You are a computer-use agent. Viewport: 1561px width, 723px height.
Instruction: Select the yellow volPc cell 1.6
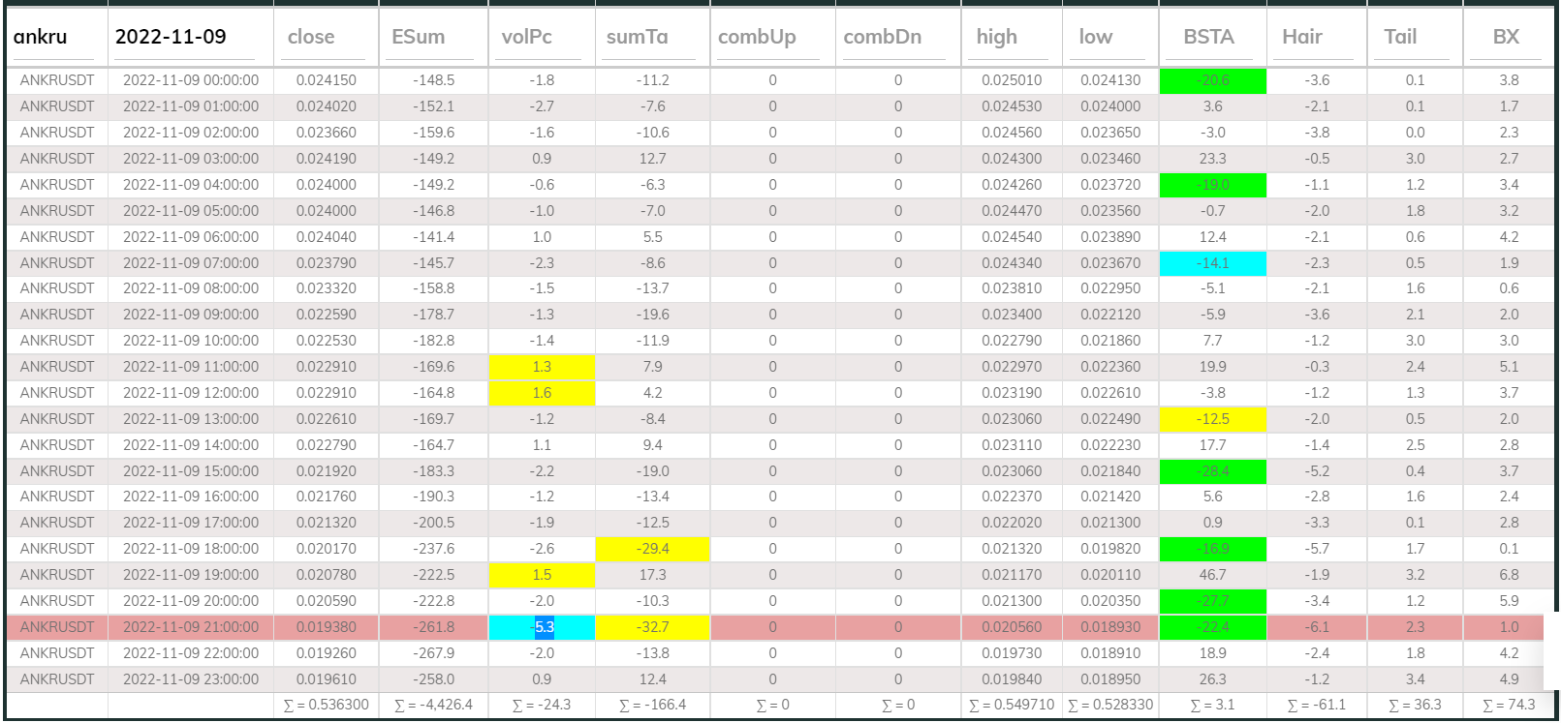(x=542, y=393)
